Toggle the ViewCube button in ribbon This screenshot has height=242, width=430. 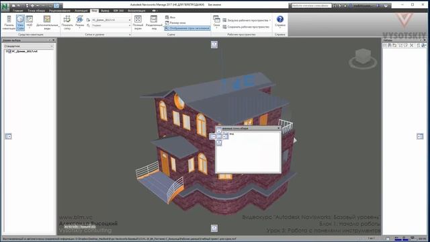(20, 22)
